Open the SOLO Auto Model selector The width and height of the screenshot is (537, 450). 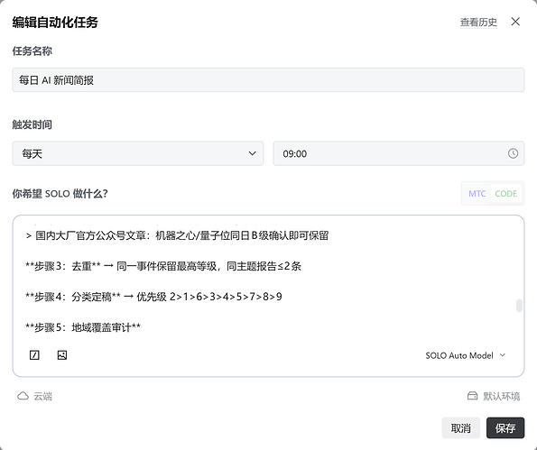point(466,355)
